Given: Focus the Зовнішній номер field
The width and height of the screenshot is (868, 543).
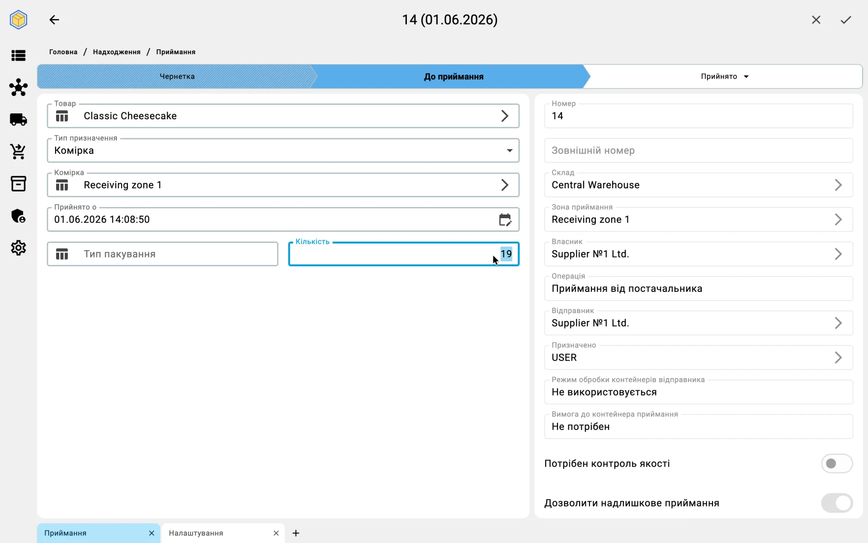Looking at the screenshot, I should [698, 150].
